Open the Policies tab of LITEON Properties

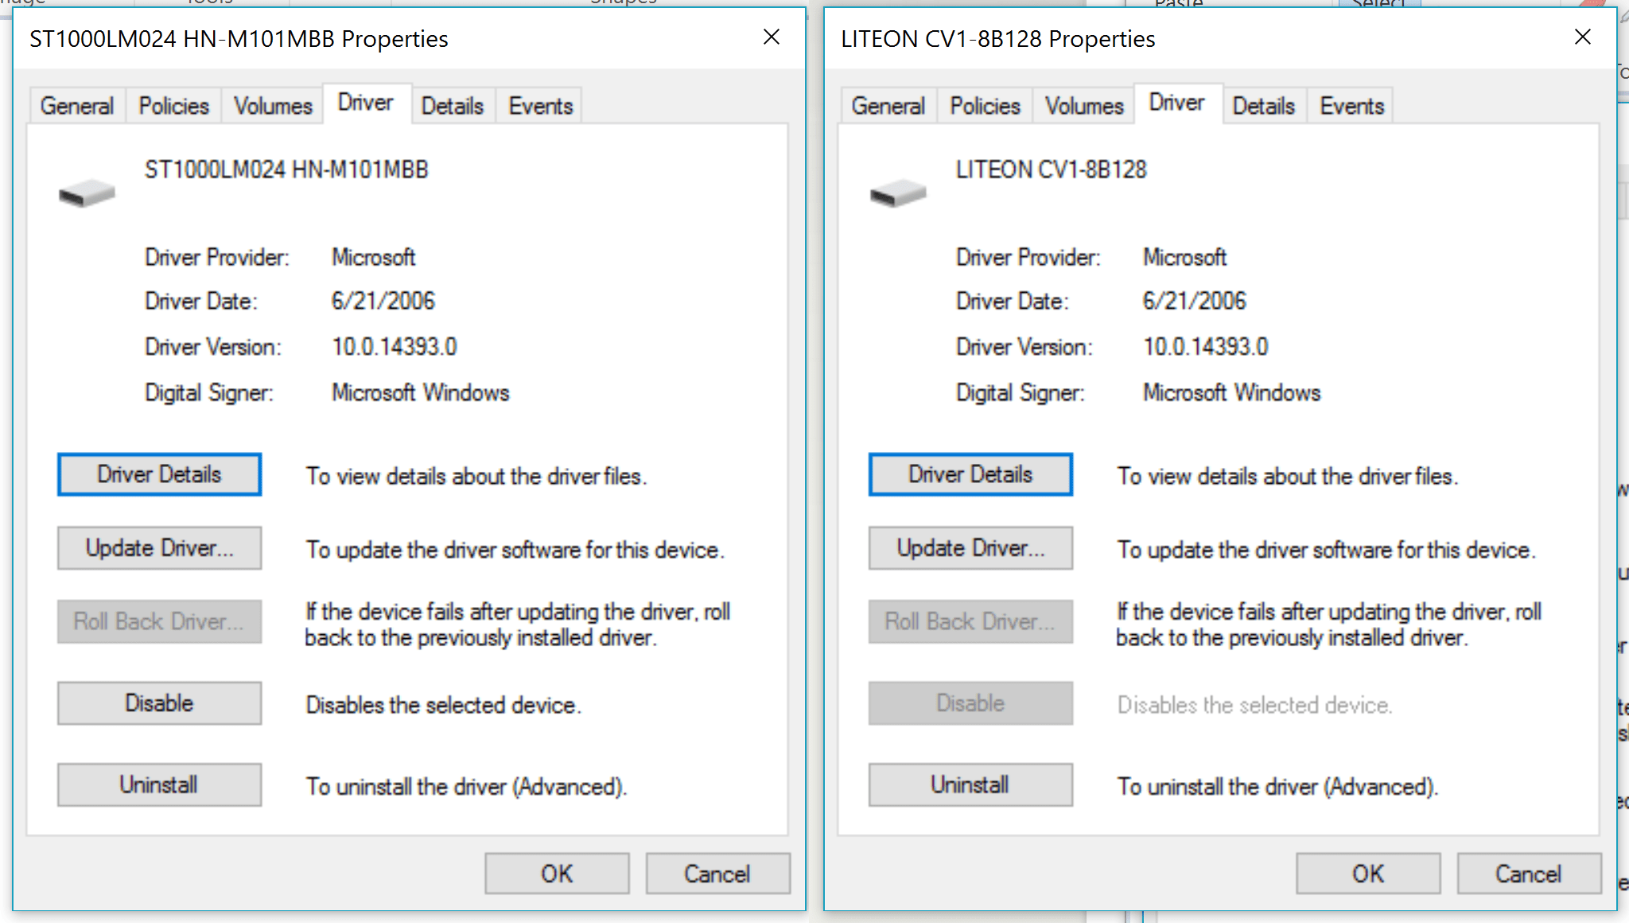[984, 104]
